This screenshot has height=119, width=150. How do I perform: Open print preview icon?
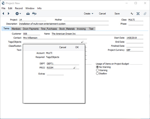(34, 14)
